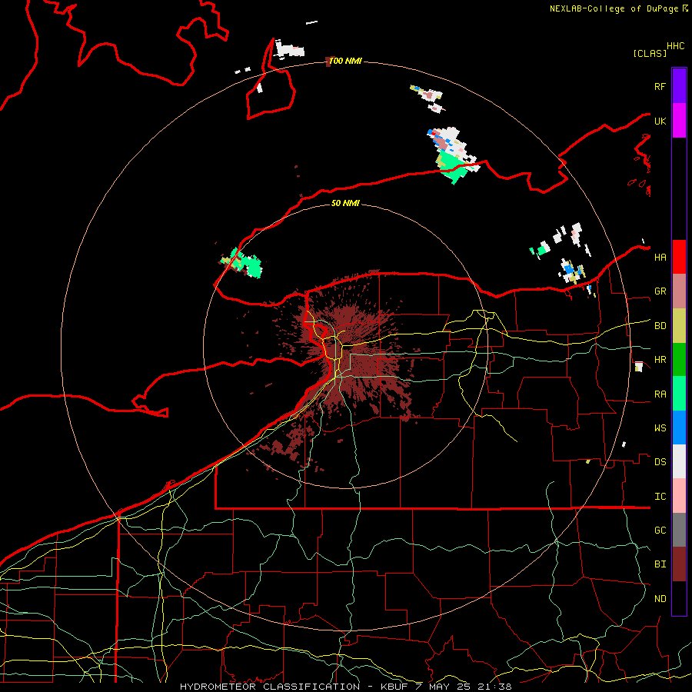Click the UK magenta legend swatch
The width and height of the screenshot is (692, 692).
(679, 121)
